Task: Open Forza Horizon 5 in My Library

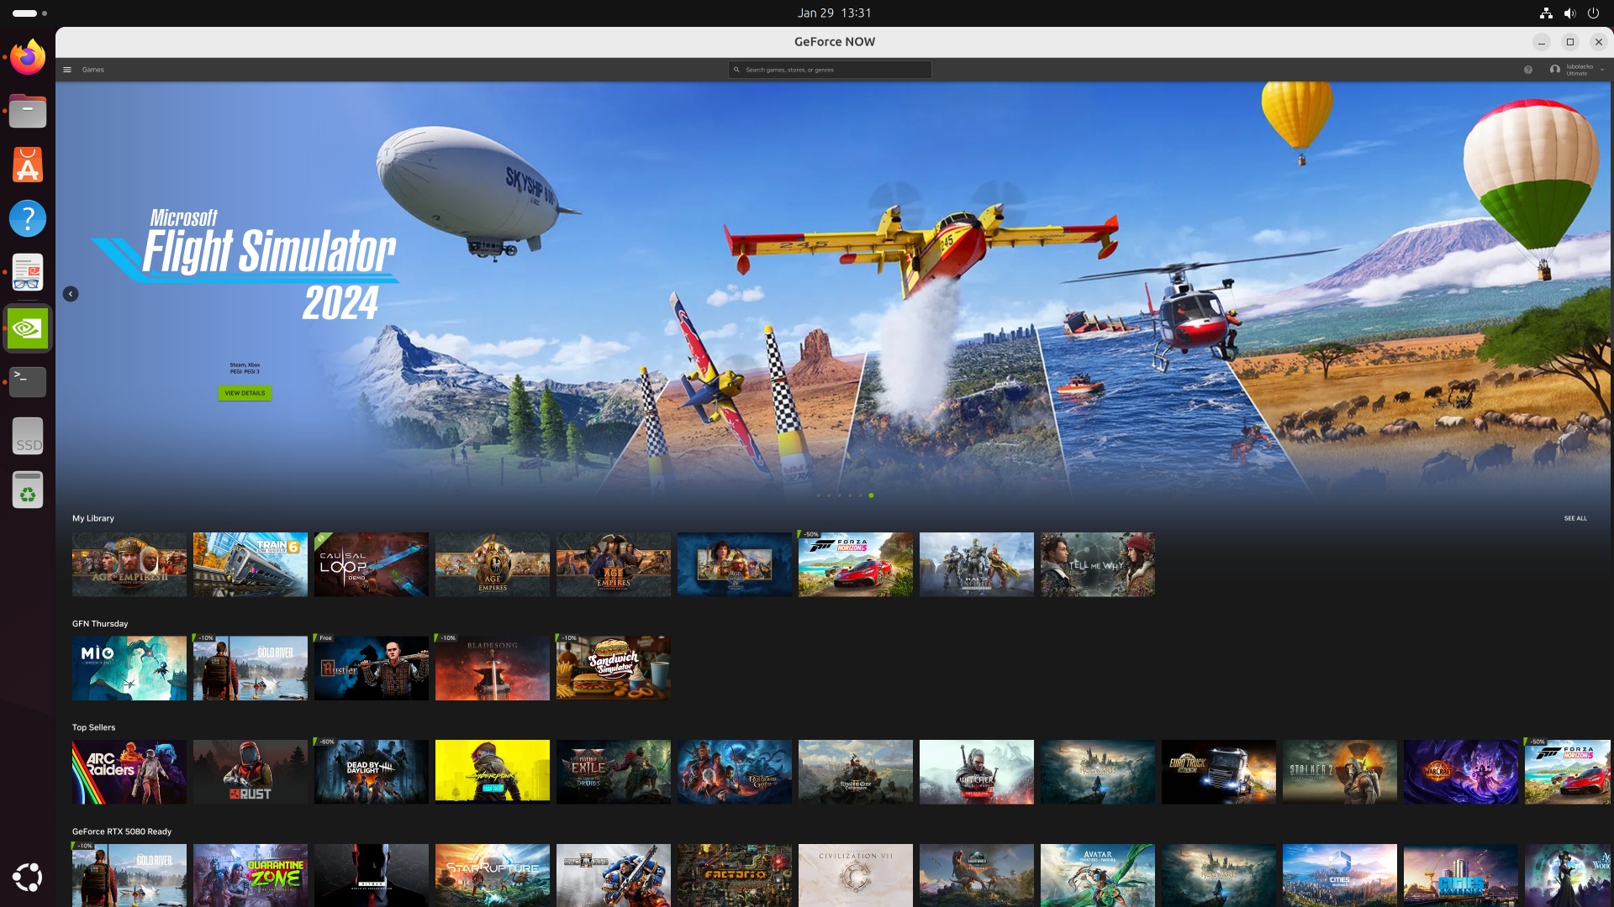Action: 856,564
